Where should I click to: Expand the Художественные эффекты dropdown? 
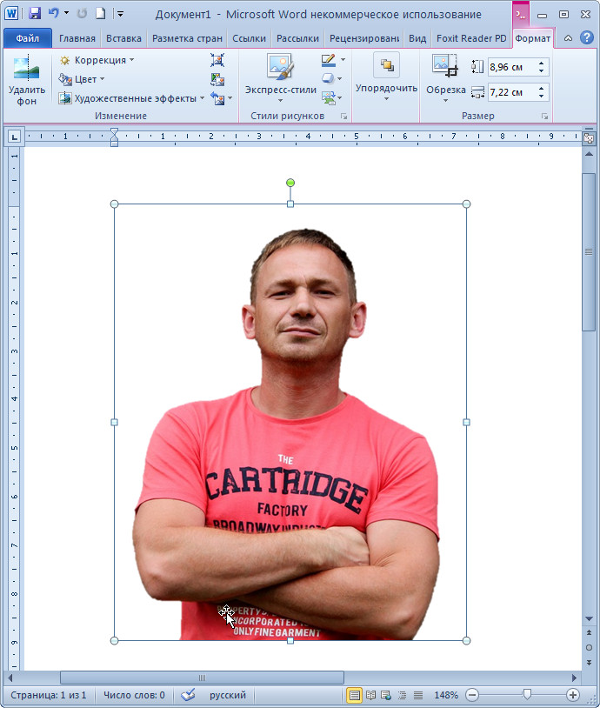pos(131,98)
